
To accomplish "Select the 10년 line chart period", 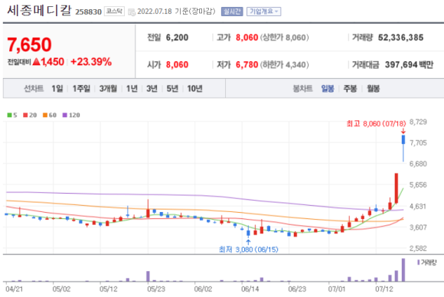I will [194, 89].
